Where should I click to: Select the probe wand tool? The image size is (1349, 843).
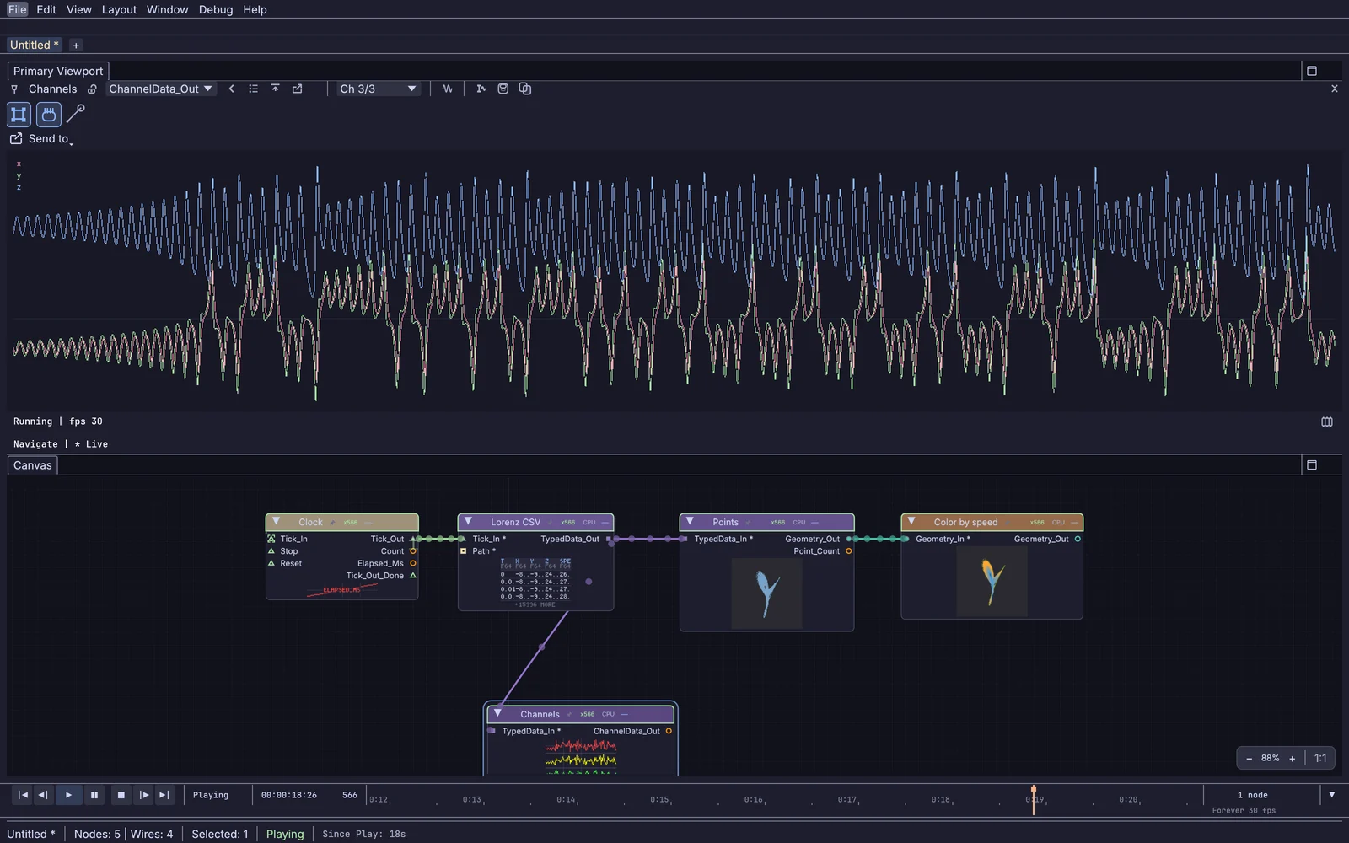coord(76,114)
